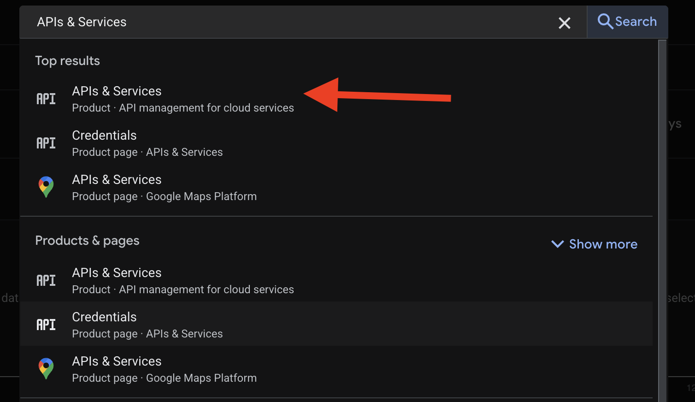Image resolution: width=695 pixels, height=402 pixels.
Task: Click the API icon under Products & pages
Action: tap(46, 280)
